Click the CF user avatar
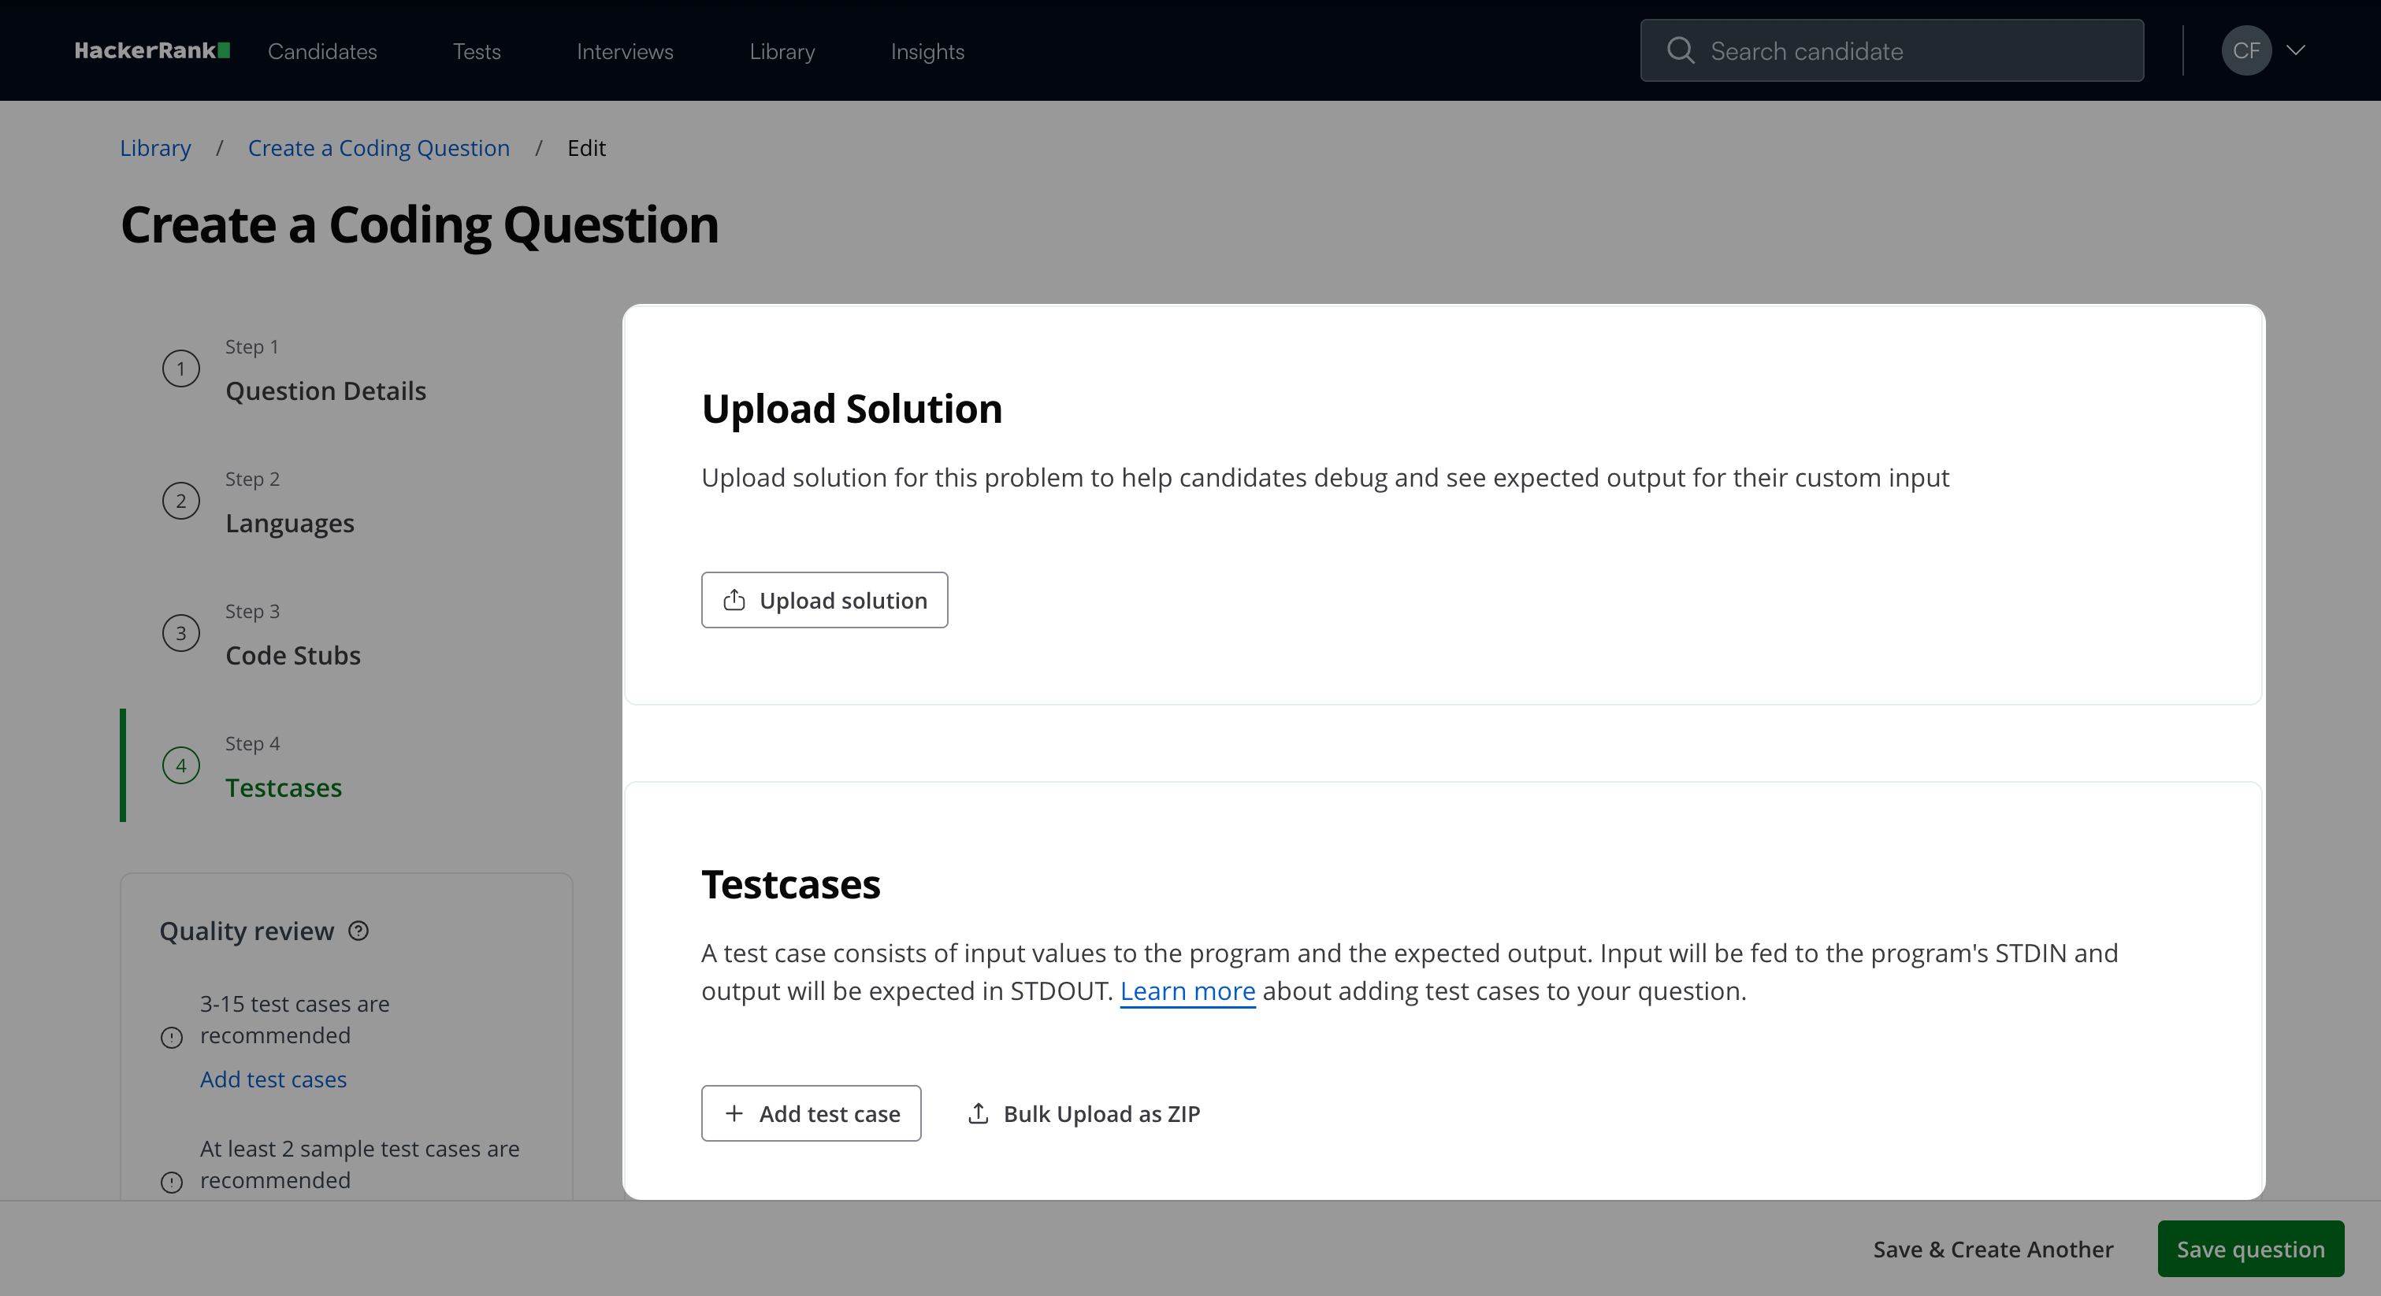 tap(2245, 51)
